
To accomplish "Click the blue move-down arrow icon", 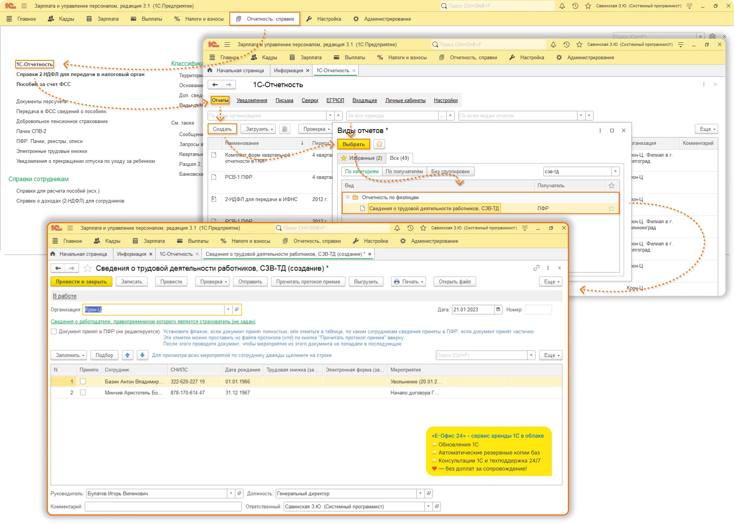I will (x=142, y=355).
